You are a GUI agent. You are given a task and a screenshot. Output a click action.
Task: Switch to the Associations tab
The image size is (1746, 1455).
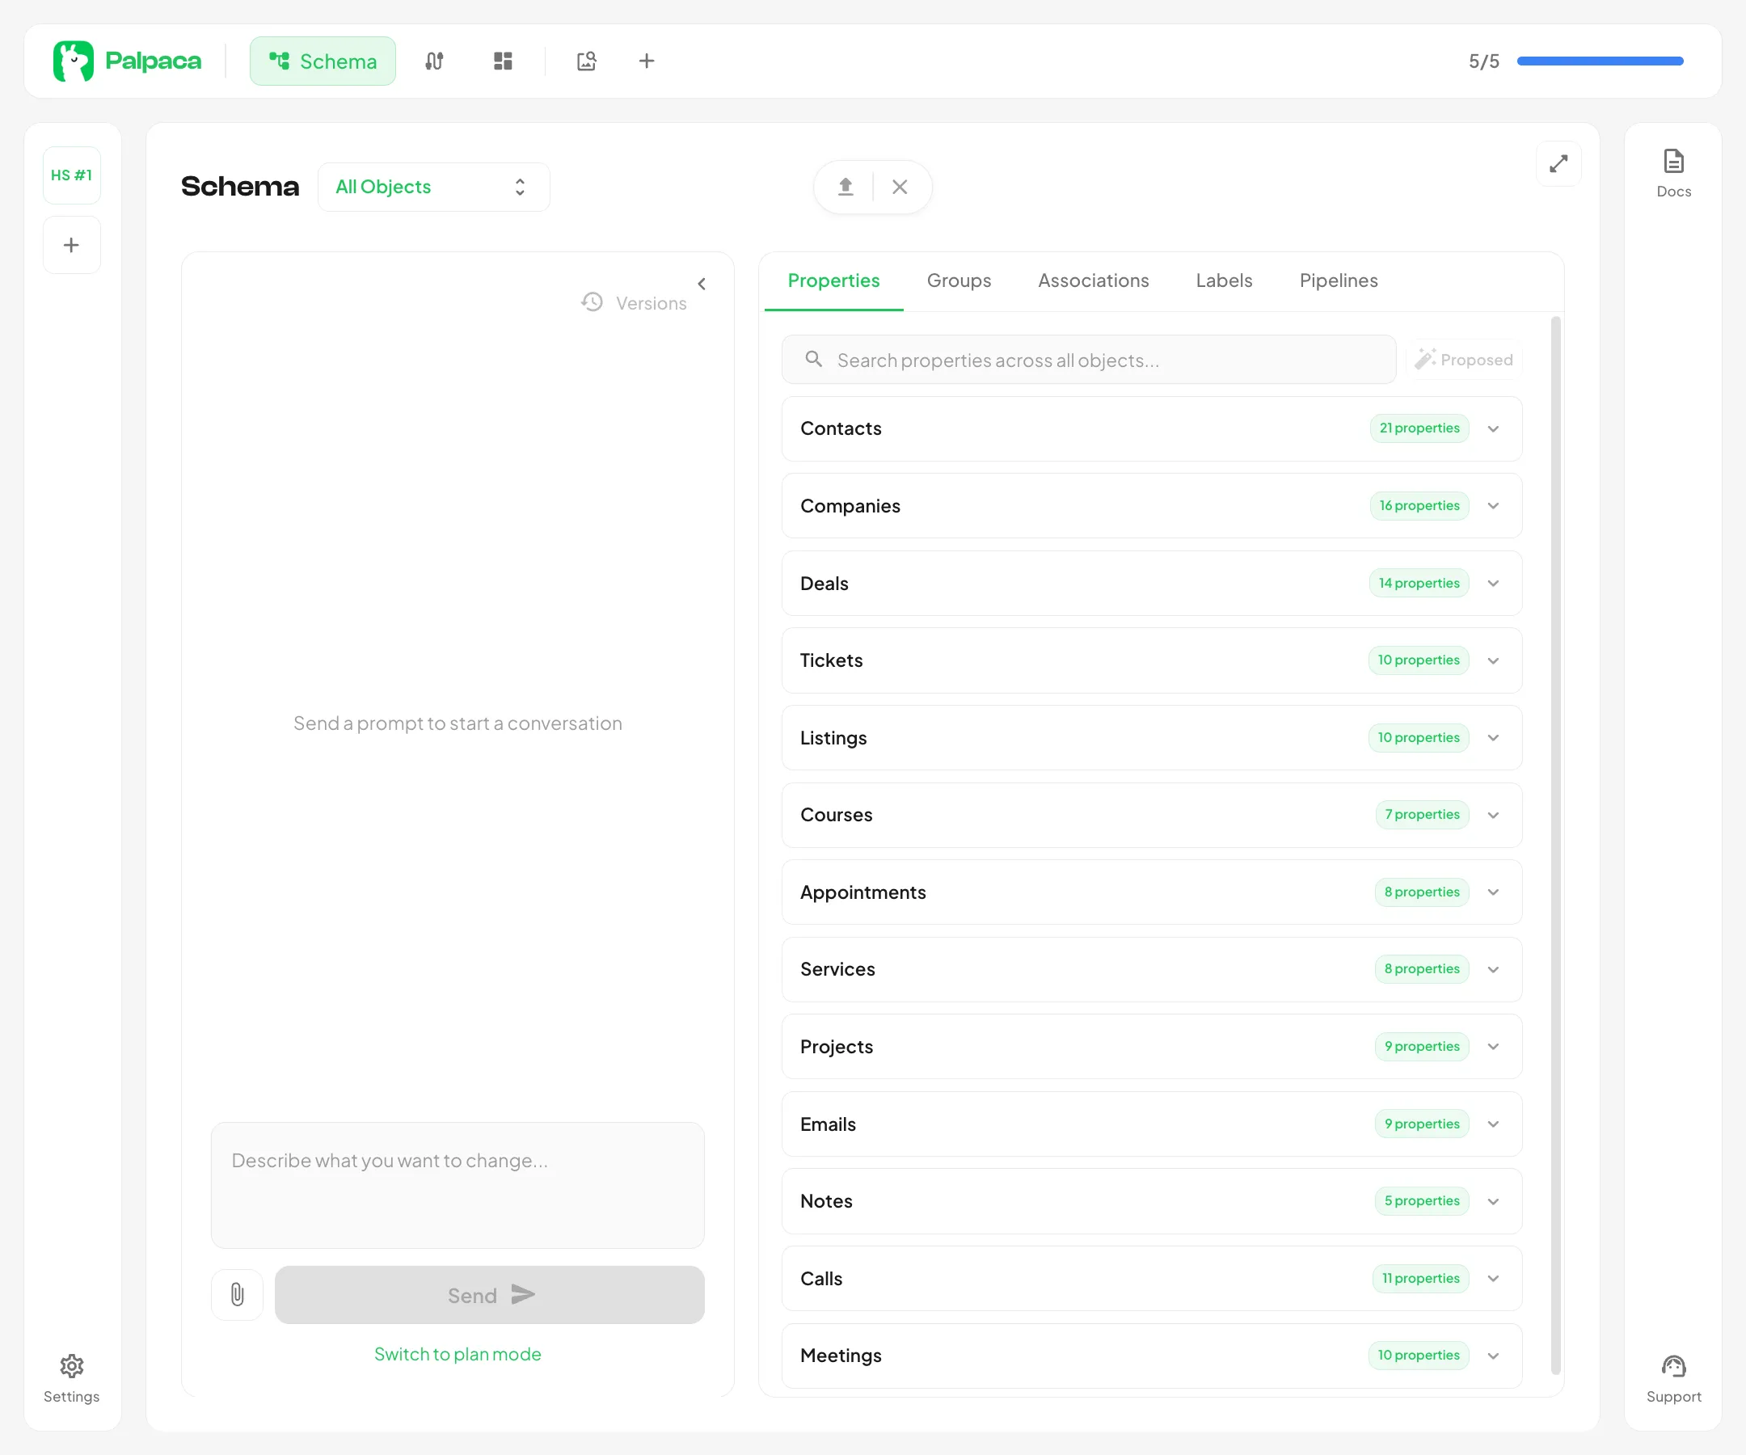(1093, 280)
